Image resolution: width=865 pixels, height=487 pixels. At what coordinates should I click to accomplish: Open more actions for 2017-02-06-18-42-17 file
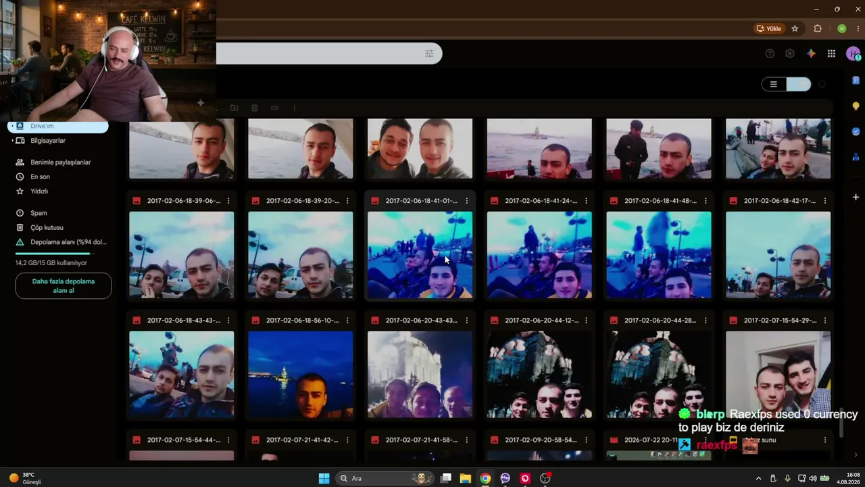(825, 201)
